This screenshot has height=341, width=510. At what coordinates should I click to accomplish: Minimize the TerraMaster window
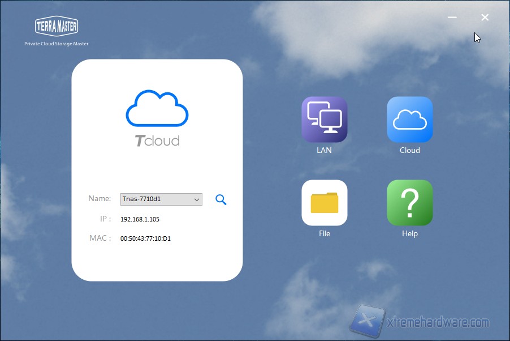tap(452, 18)
